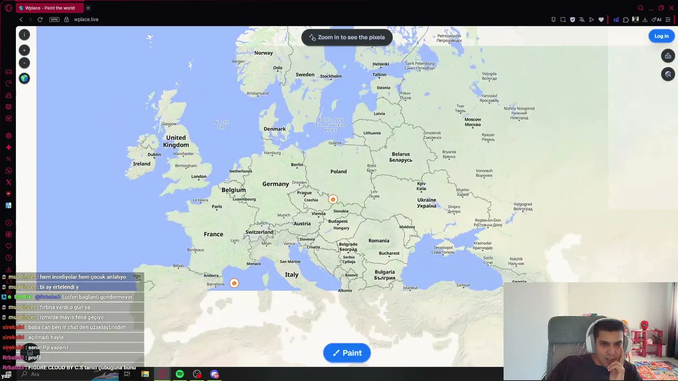
Task: Click the Austria label on the map
Action: pos(302,224)
